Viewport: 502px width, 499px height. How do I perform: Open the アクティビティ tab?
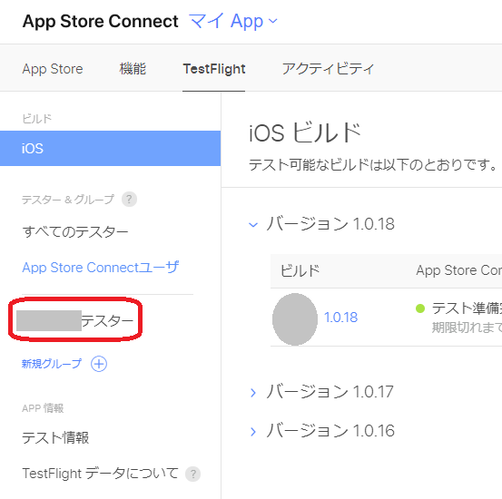(328, 69)
